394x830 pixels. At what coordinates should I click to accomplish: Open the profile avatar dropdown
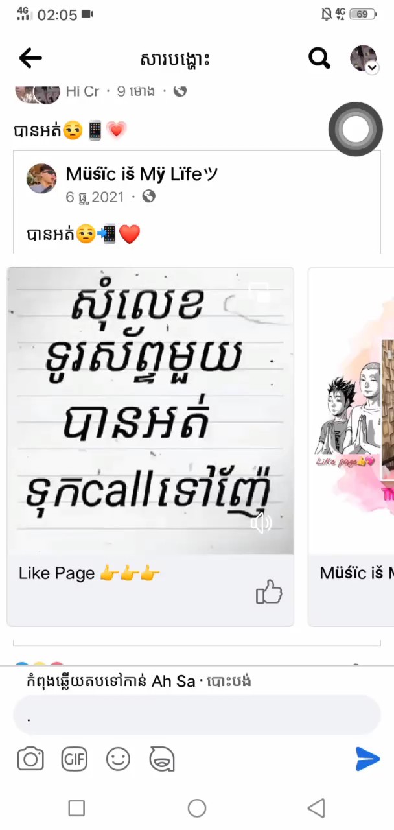[x=364, y=59]
